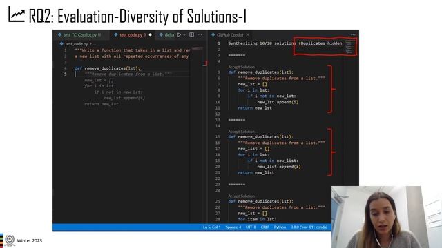Accept Solution above line 5
This screenshot has width=442, height=248.
tap(241, 67)
